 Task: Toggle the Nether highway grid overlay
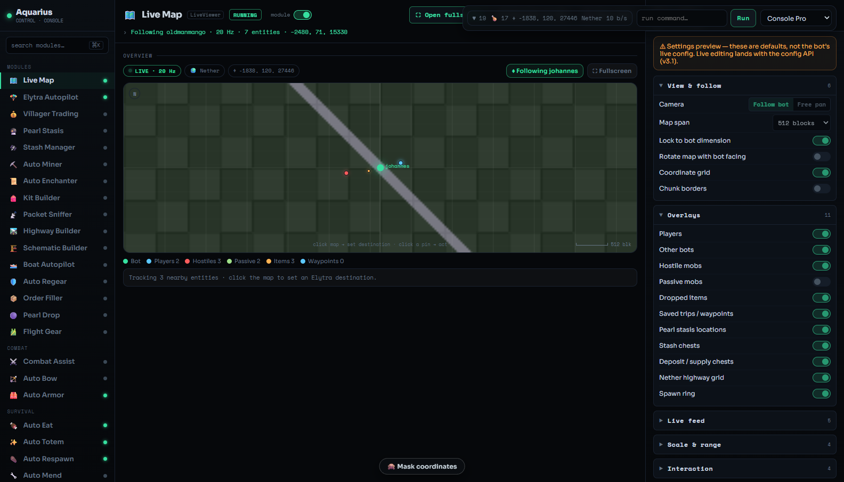point(821,378)
